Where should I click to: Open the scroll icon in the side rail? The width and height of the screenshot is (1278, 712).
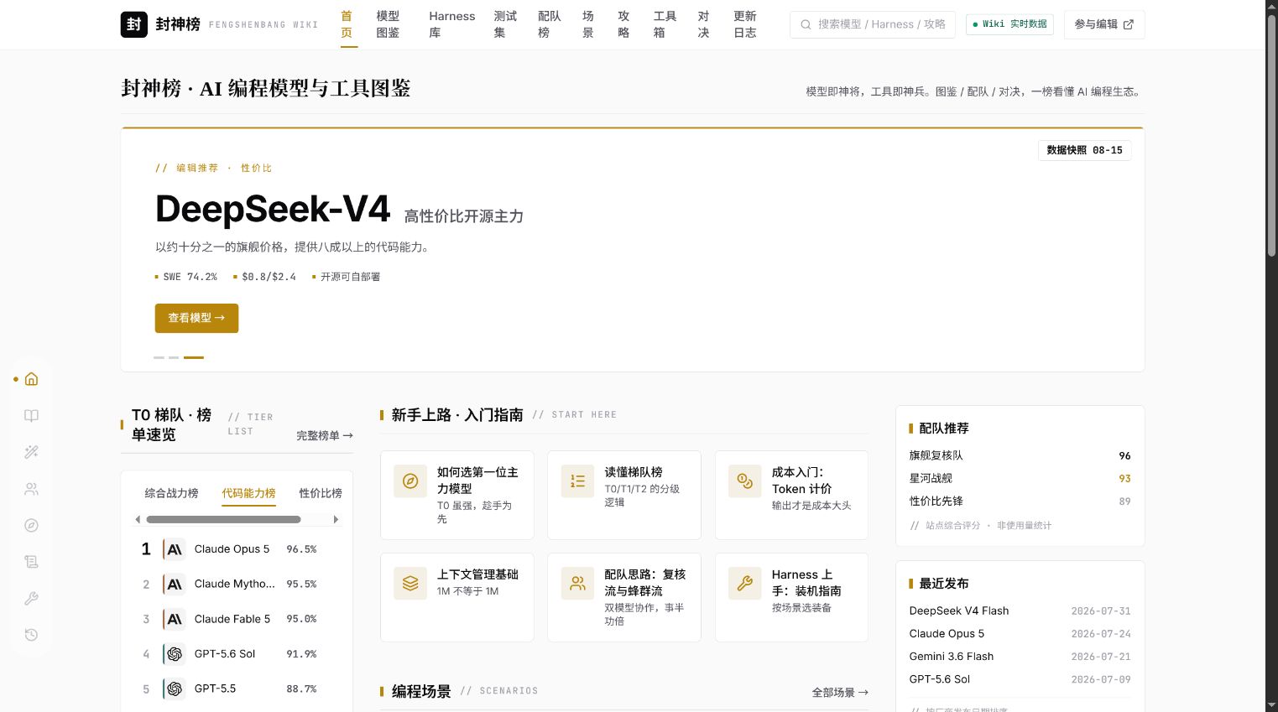31,562
